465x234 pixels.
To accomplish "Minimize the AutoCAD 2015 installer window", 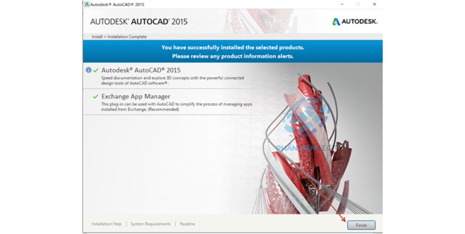I will [342, 4].
